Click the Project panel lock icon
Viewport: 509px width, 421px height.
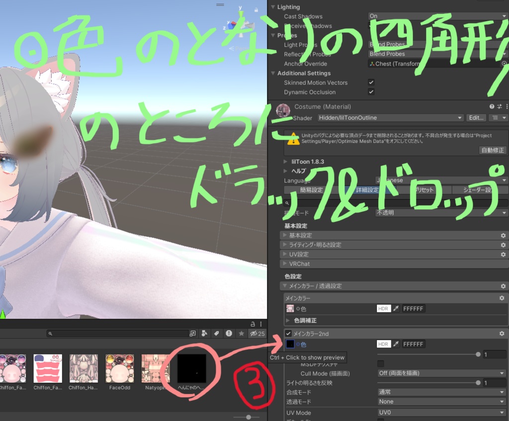[253, 324]
